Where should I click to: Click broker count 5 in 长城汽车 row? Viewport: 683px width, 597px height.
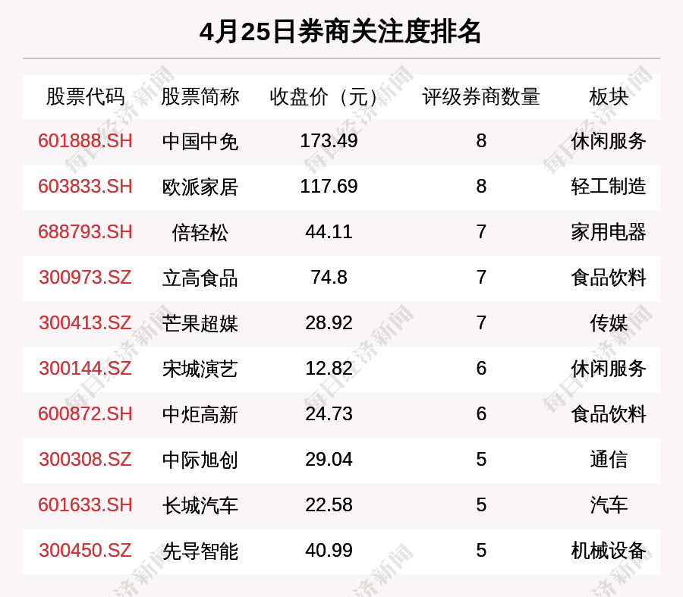click(481, 505)
